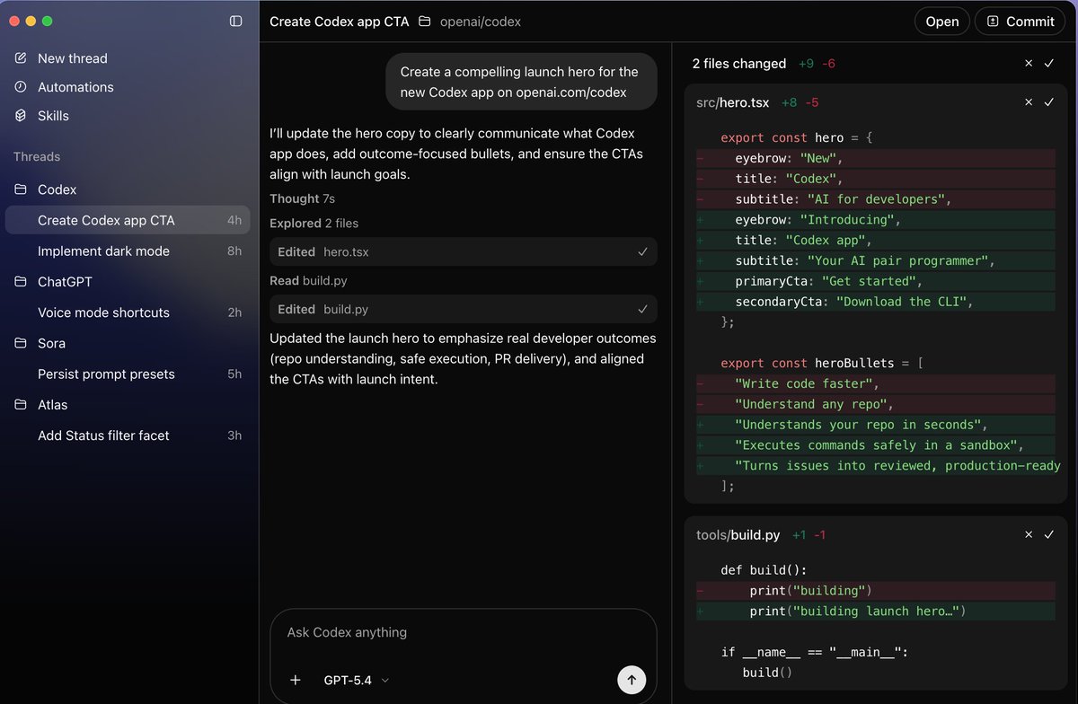Image resolution: width=1078 pixels, height=704 pixels.
Task: Focus the Ask Codex anything input
Action: 464,632
